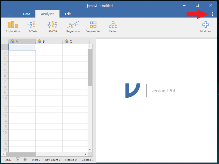Open the Factor analysis menu

coord(113,27)
